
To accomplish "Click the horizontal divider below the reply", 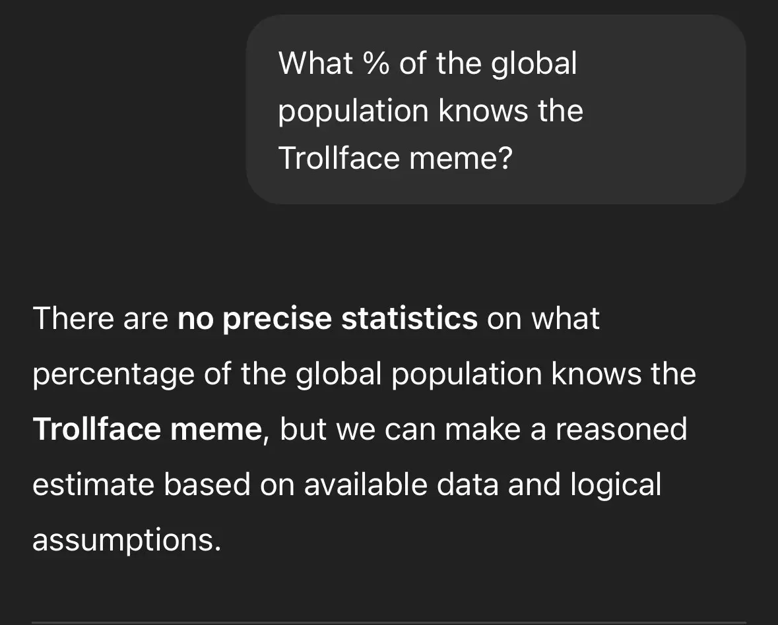I will click(389, 622).
